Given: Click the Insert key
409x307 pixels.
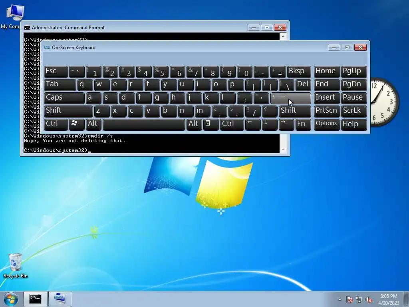Looking at the screenshot, I should click(x=327, y=98).
